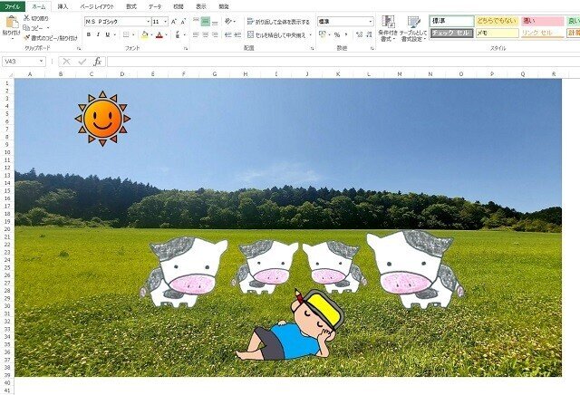
Task: Click the Copy icon in clipboard group
Action: [x=26, y=28]
